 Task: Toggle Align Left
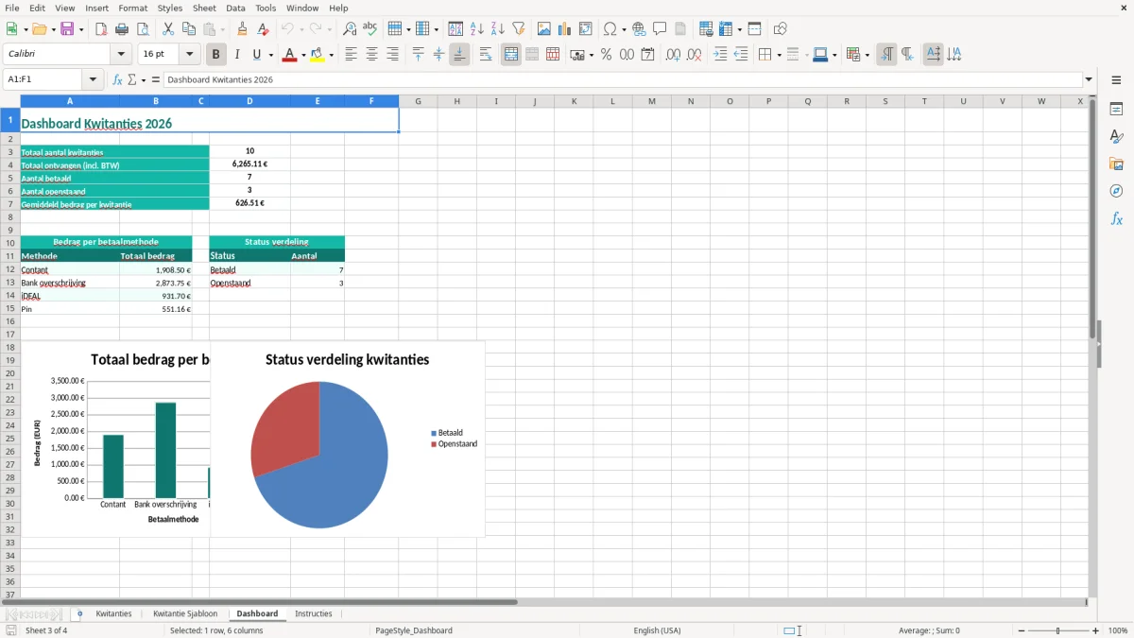click(x=351, y=55)
